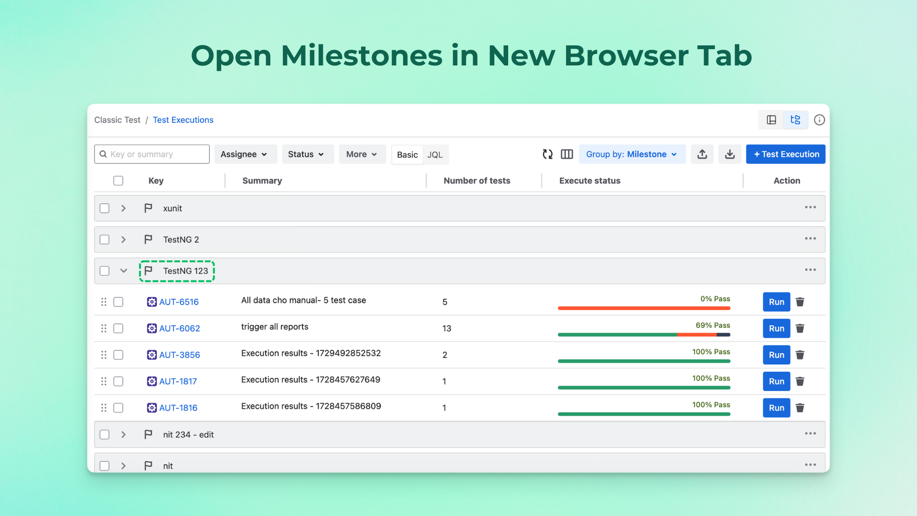Click the refresh icon above the table
The width and height of the screenshot is (917, 516).
[547, 154]
